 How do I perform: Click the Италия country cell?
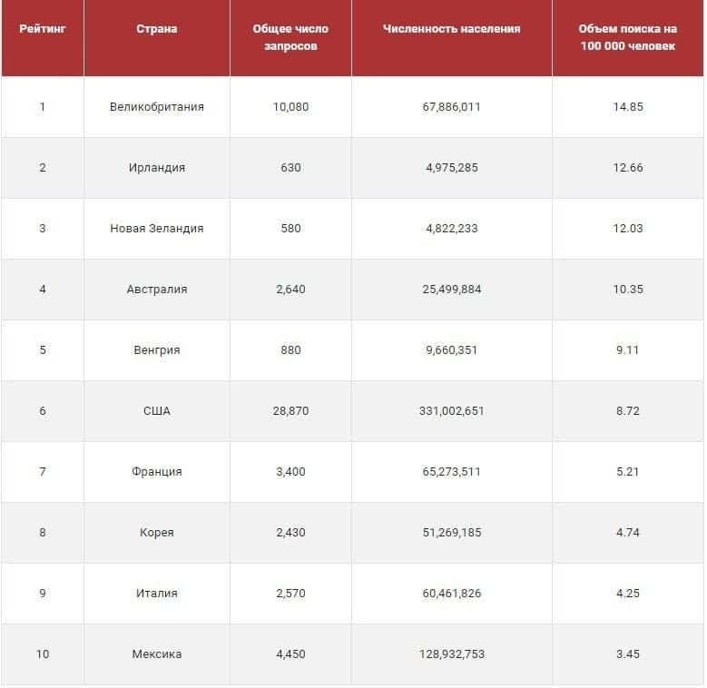(x=157, y=594)
